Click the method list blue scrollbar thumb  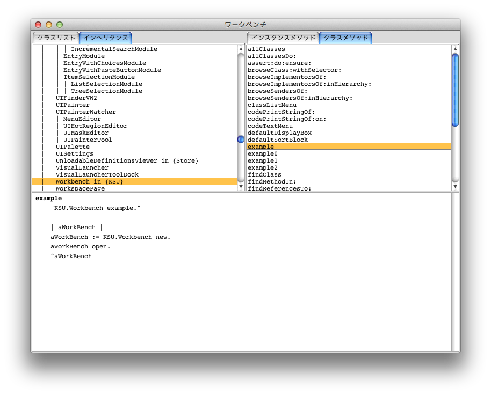click(x=456, y=90)
